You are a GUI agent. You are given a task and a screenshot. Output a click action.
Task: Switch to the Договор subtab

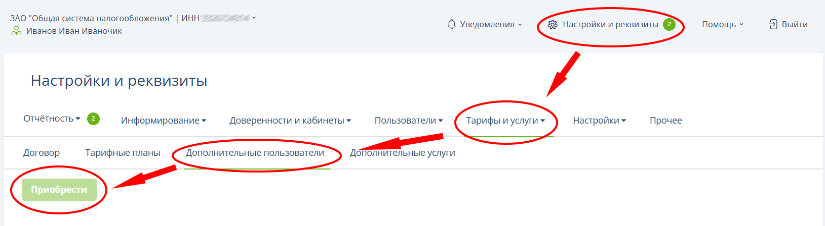pyautogui.click(x=42, y=153)
